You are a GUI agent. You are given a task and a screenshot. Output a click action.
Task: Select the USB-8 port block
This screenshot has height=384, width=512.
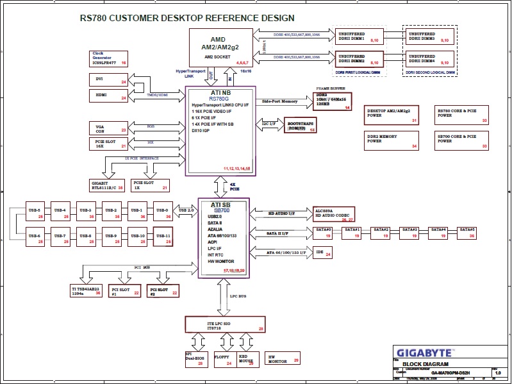(87, 237)
